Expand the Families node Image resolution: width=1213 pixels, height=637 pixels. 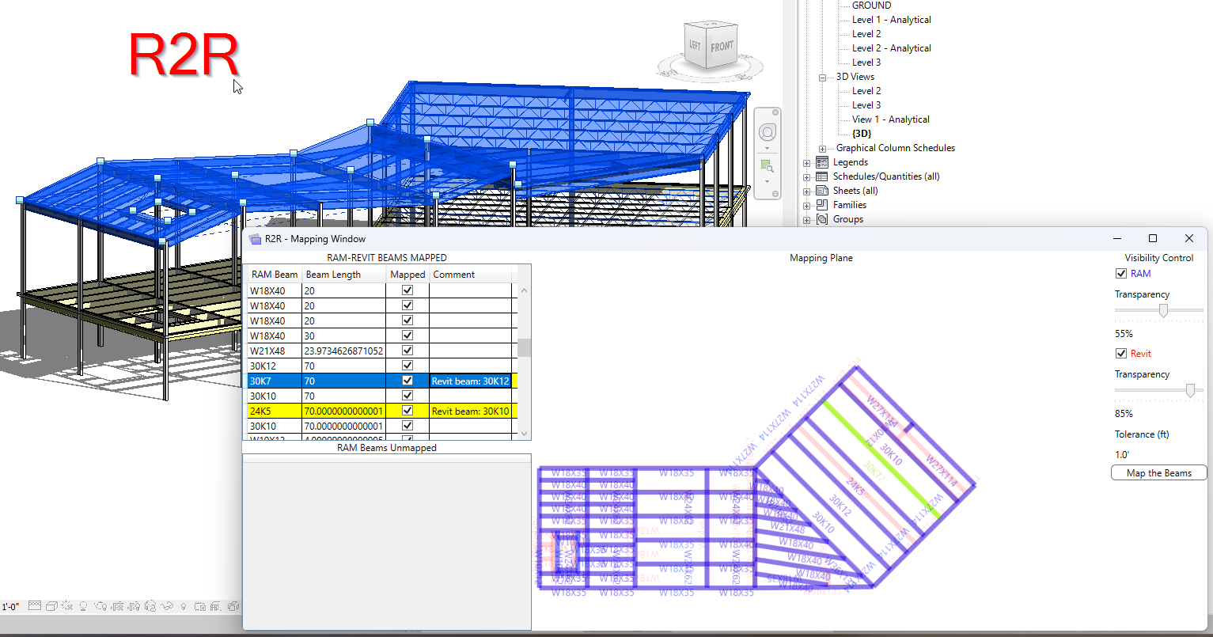click(x=807, y=206)
